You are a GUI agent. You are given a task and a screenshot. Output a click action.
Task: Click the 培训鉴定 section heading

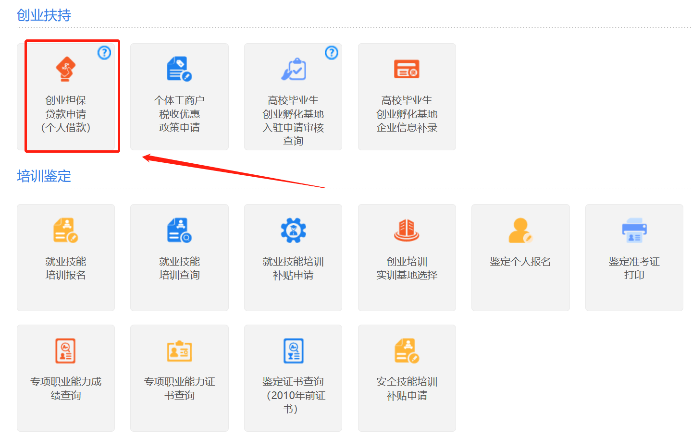(x=44, y=176)
